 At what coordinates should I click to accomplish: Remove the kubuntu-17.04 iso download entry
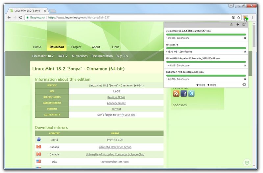point(245,79)
